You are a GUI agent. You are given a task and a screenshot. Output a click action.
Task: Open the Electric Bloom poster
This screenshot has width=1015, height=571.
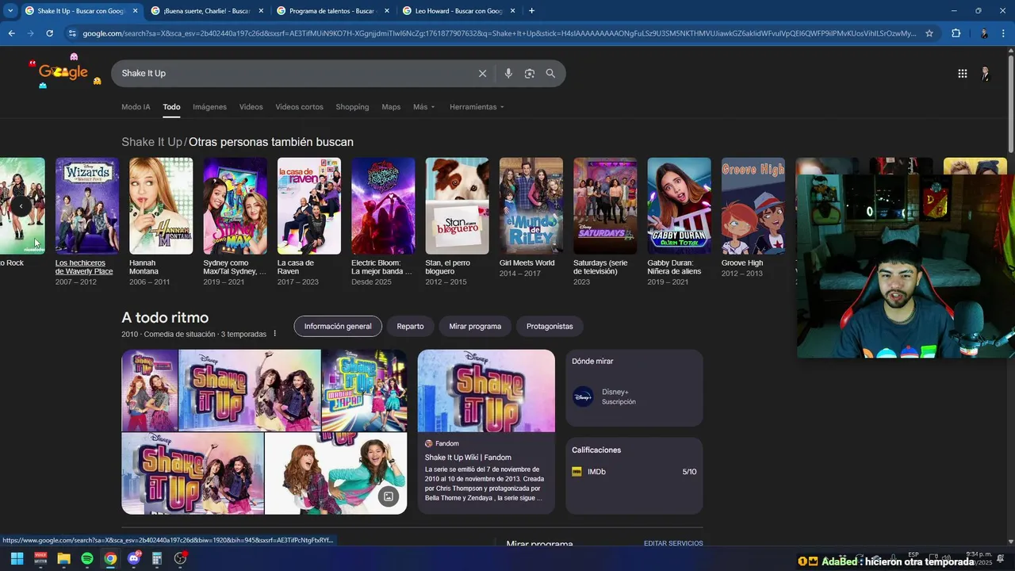[x=383, y=206]
